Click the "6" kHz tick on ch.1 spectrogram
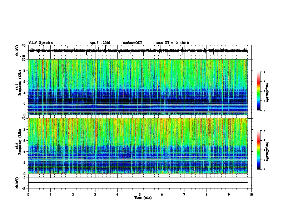The height and width of the screenshot is (218, 283). pyautogui.click(x=25, y=82)
